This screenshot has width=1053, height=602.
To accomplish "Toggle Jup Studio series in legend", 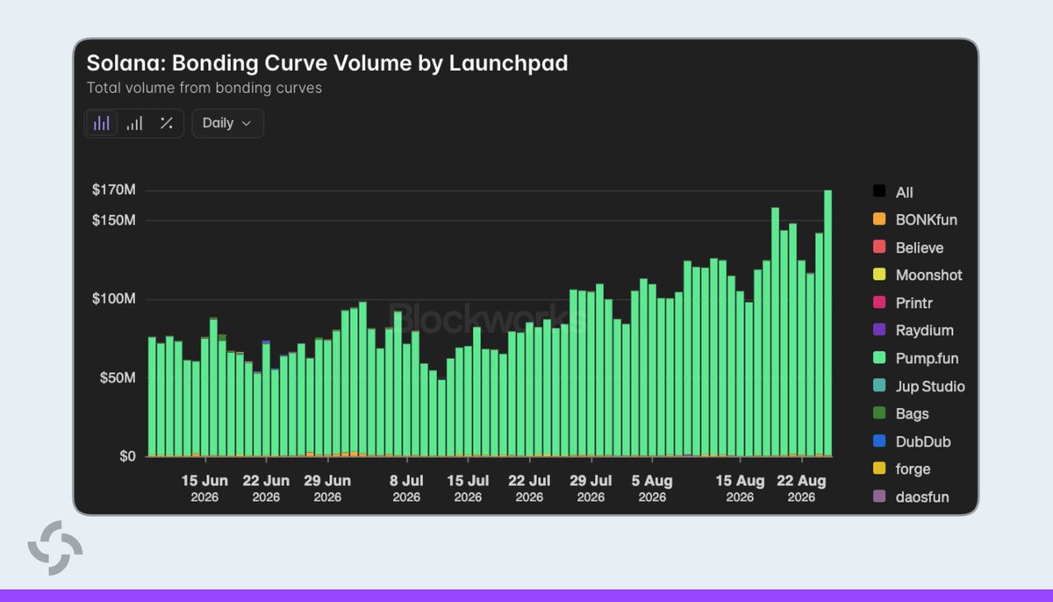I will point(919,386).
